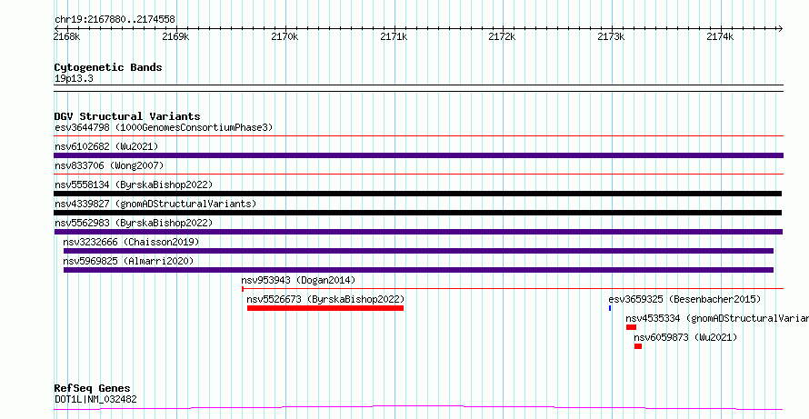Click the 2172k ruler tick label
809x419 pixels.
tap(502, 36)
